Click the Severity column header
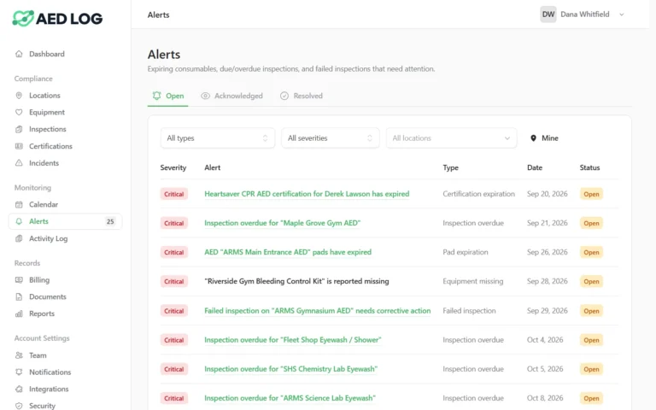Screen dimensions: 656x410 click(x=173, y=167)
